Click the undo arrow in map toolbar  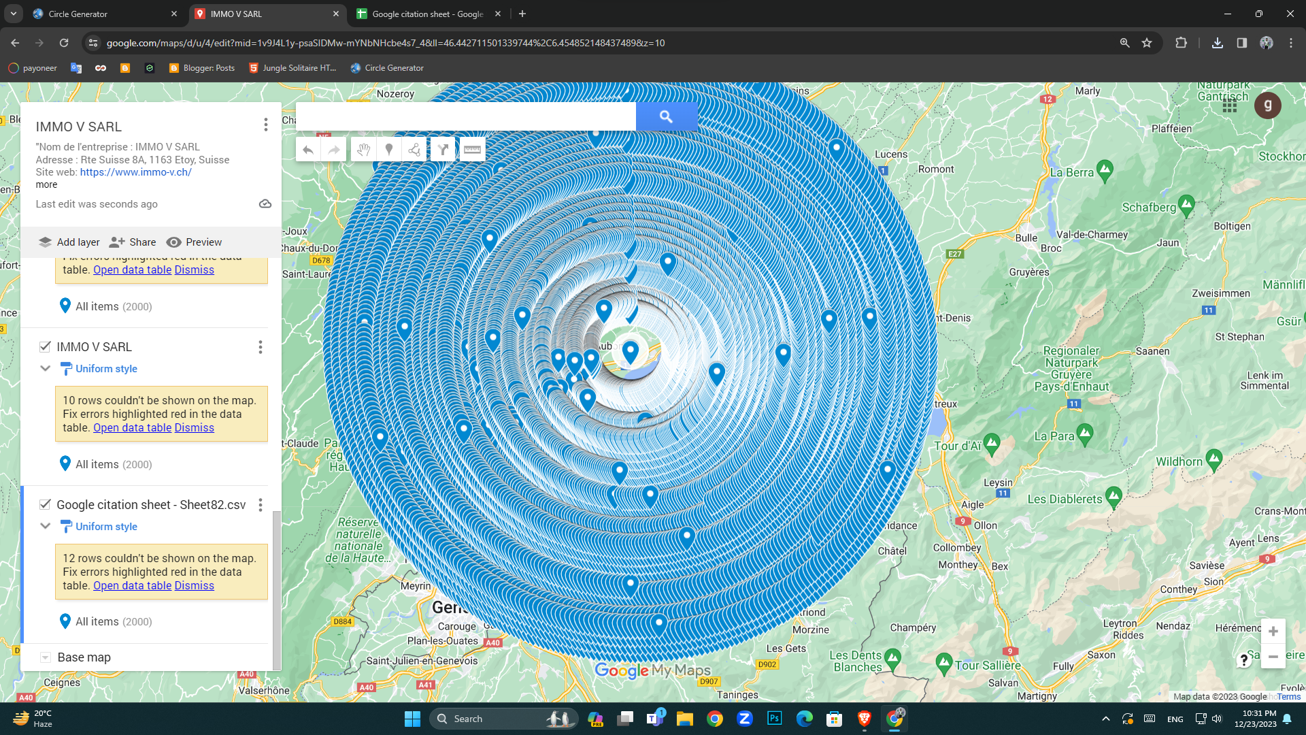[x=308, y=150]
